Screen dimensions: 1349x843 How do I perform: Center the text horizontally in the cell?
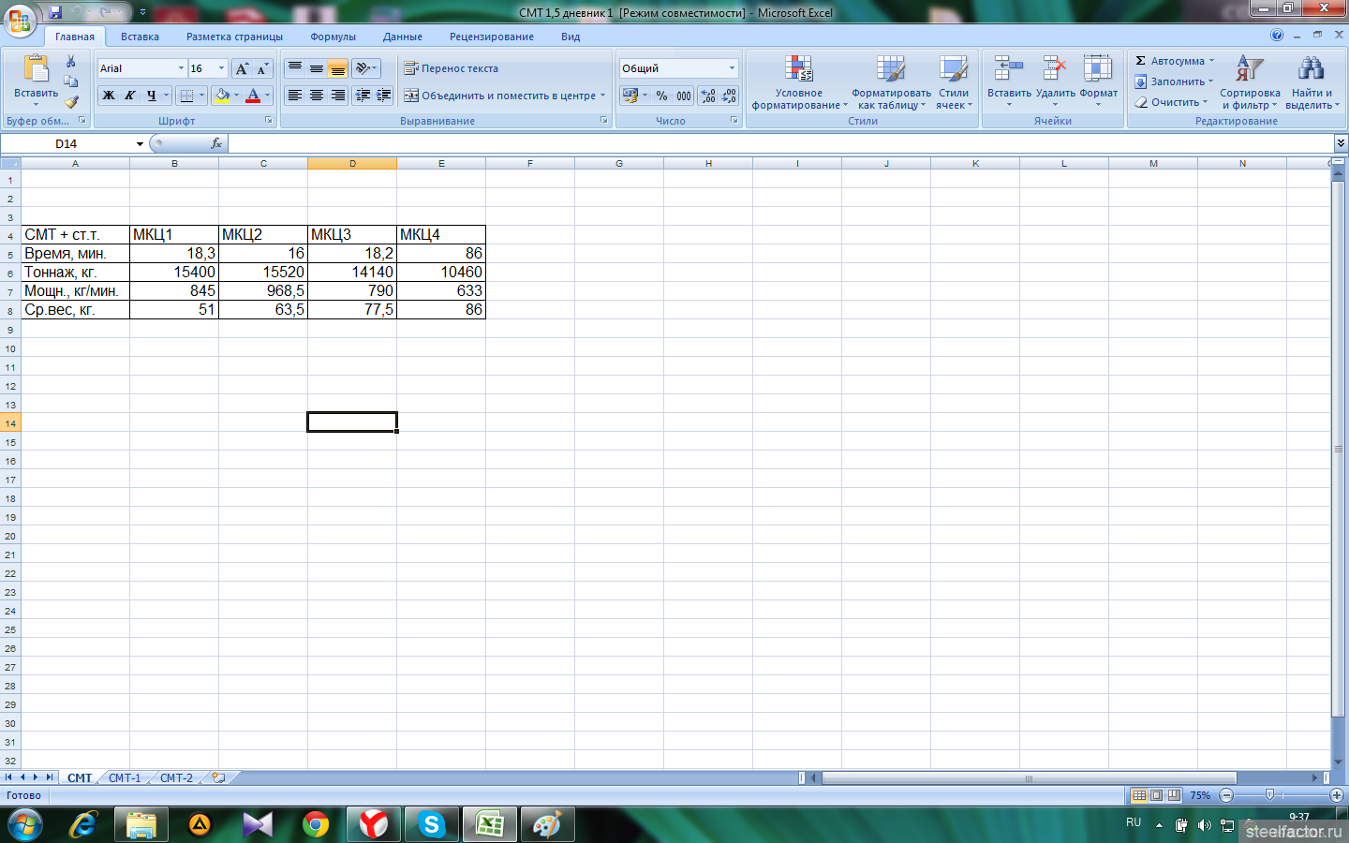coord(317,96)
